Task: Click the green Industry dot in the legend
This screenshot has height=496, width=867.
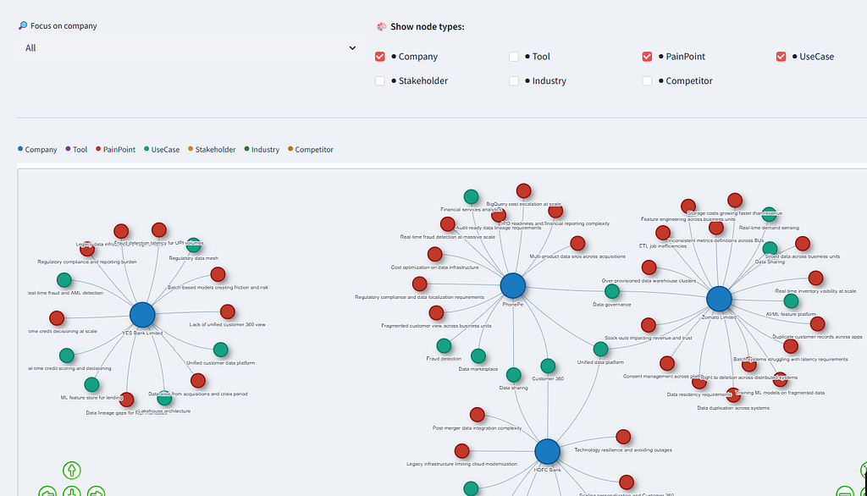Action: 246,149
